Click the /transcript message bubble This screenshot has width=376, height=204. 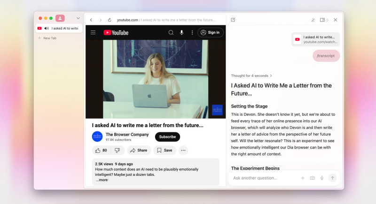coord(326,56)
